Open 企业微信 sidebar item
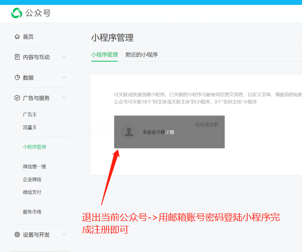 [32, 180]
